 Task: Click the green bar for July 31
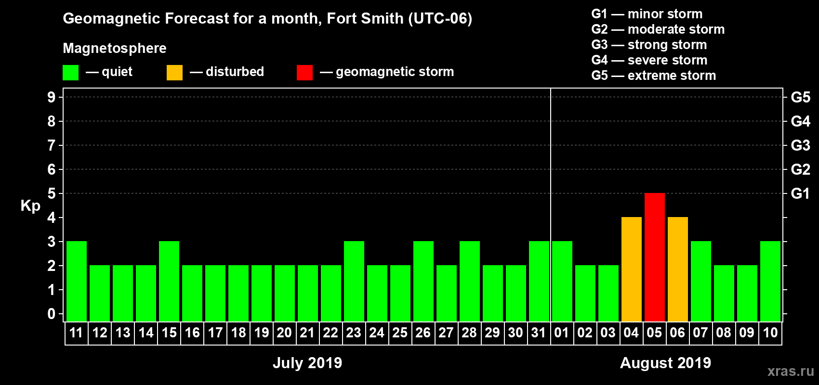[x=539, y=282]
